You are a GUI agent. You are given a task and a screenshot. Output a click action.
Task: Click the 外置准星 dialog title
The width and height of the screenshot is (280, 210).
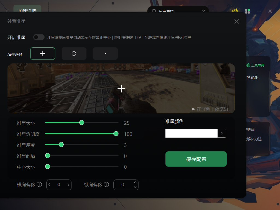coord(16,21)
